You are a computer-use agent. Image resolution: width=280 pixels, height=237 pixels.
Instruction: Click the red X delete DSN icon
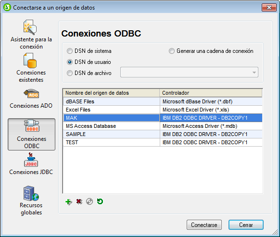79,201
